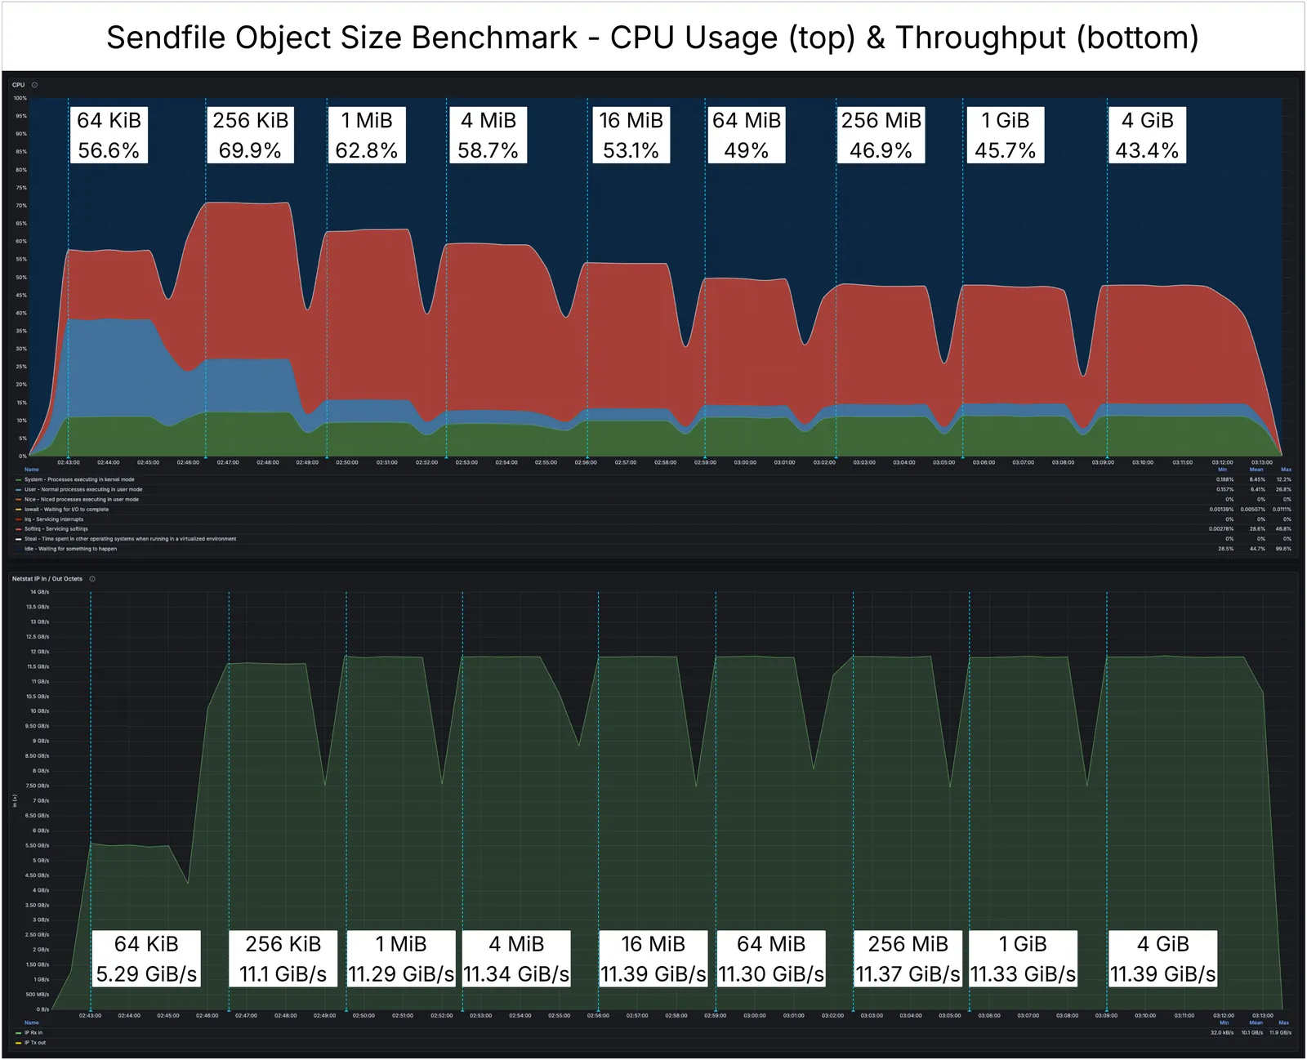Sort Netstat legend by Name column
The height and width of the screenshot is (1060, 1307).
(x=31, y=1022)
